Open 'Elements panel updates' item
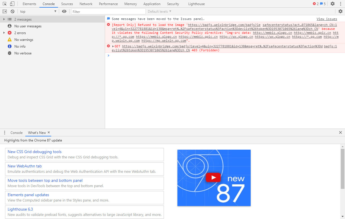The image size is (345, 219). click(84, 198)
